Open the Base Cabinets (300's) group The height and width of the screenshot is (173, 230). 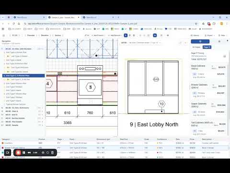pos(208,67)
